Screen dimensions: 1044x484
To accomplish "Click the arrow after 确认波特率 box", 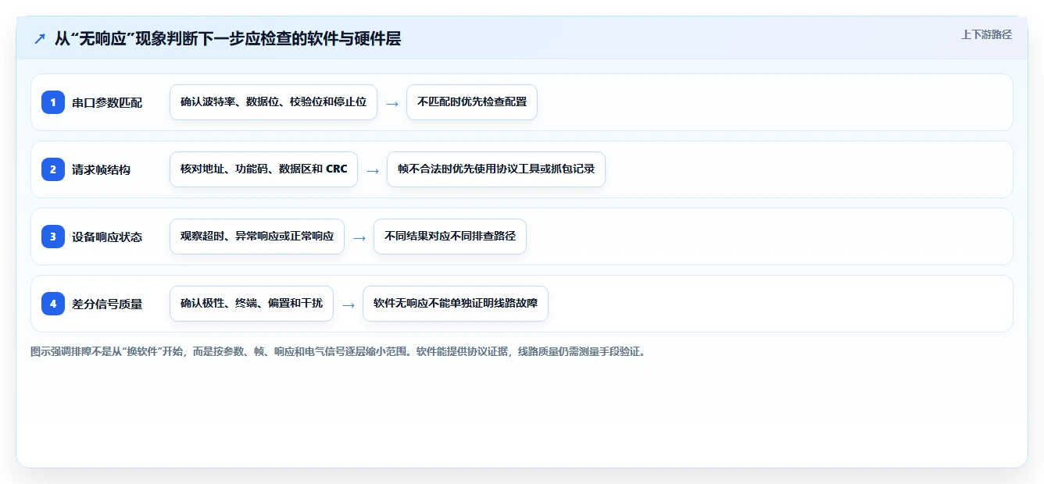I will [392, 103].
